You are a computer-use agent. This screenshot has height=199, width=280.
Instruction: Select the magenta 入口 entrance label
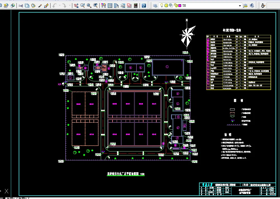pos(59,84)
